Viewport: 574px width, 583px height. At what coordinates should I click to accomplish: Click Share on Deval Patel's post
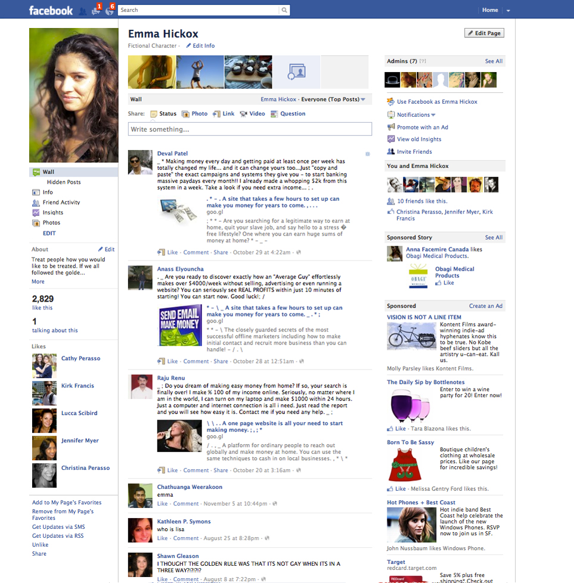click(221, 253)
